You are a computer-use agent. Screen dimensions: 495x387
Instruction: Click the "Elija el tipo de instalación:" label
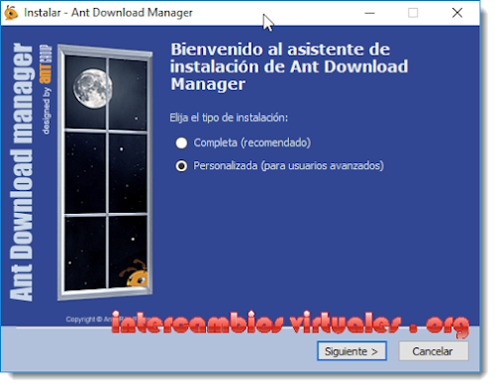(x=229, y=118)
